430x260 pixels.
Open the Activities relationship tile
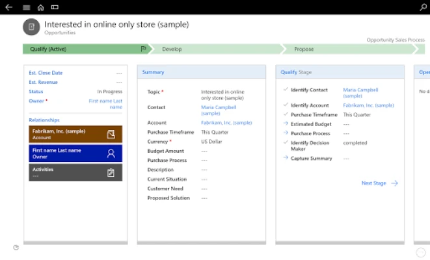point(75,172)
